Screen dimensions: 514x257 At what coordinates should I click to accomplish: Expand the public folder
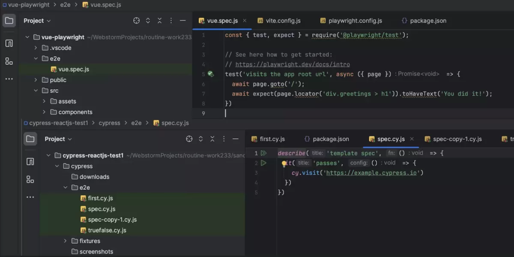[36, 80]
